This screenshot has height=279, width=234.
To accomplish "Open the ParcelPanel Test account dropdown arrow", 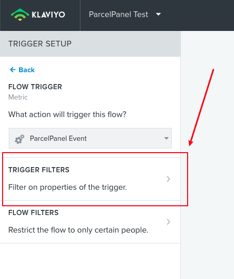I will tap(158, 14).
